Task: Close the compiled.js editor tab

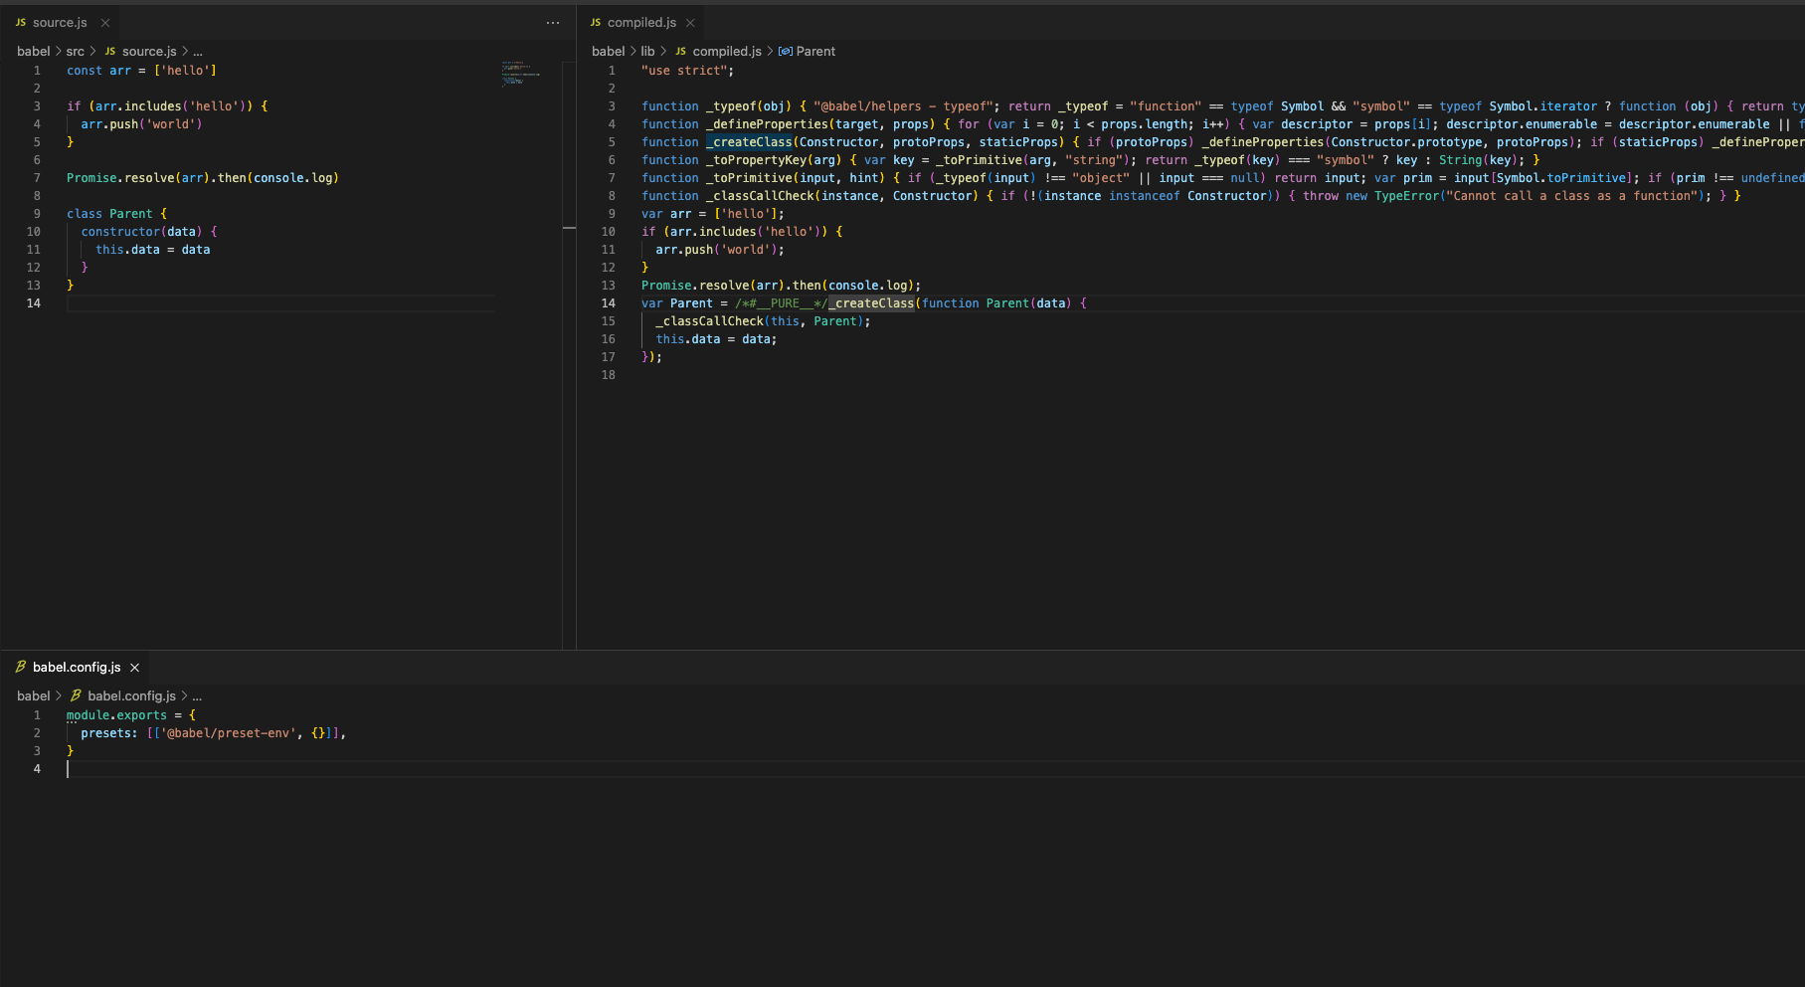Action: (690, 23)
